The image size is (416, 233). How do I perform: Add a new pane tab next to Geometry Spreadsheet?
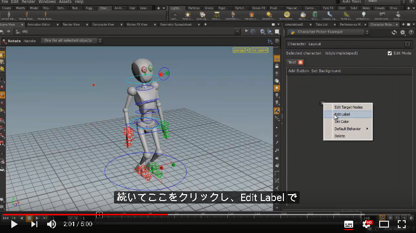click(205, 25)
